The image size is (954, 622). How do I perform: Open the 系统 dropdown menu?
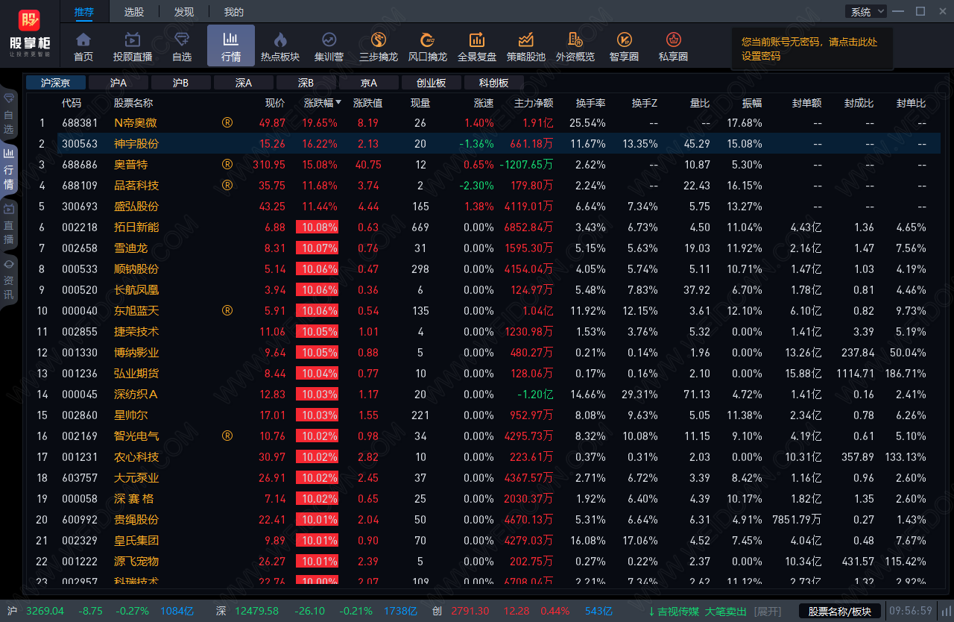click(866, 12)
